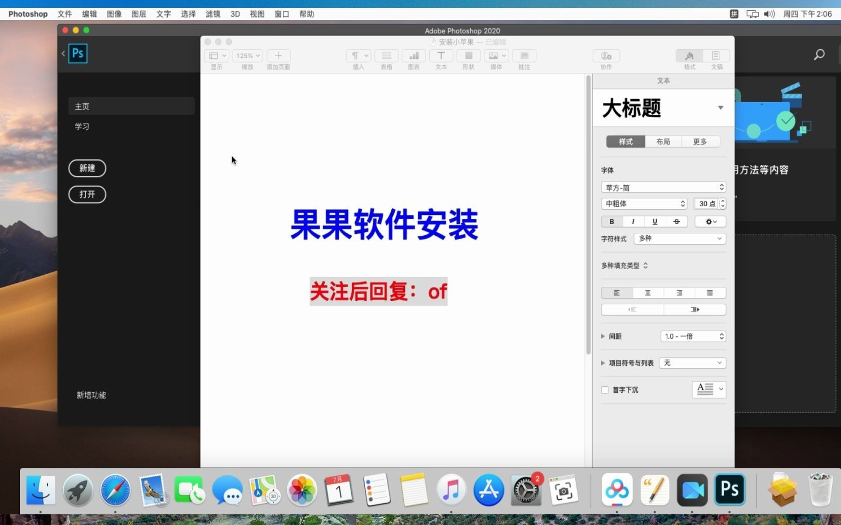Center align text
This screenshot has width=841, height=525.
click(648, 293)
